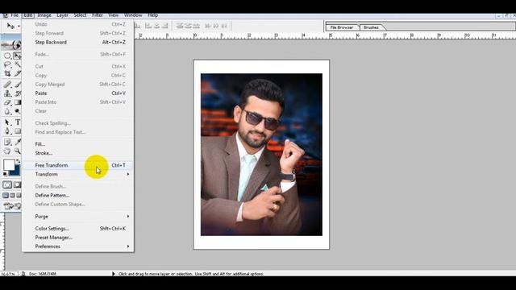Select the Elliptical Marquee tool
516x290 pixels.
[x=7, y=56]
